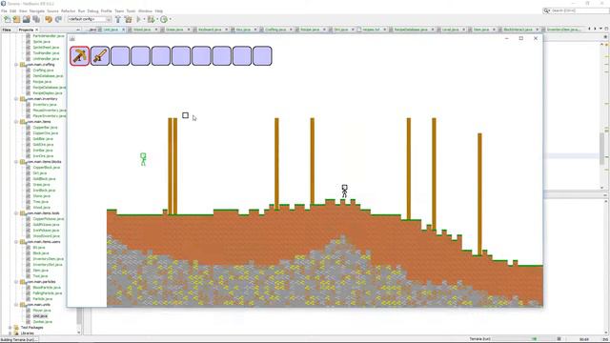Expand the Test Packages node

point(10,328)
